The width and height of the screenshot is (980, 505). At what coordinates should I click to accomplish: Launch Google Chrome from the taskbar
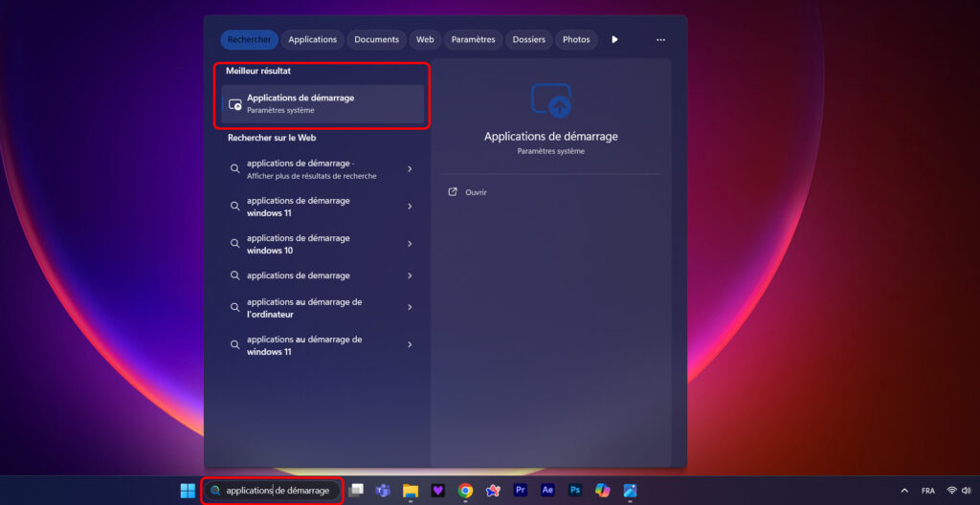click(465, 491)
